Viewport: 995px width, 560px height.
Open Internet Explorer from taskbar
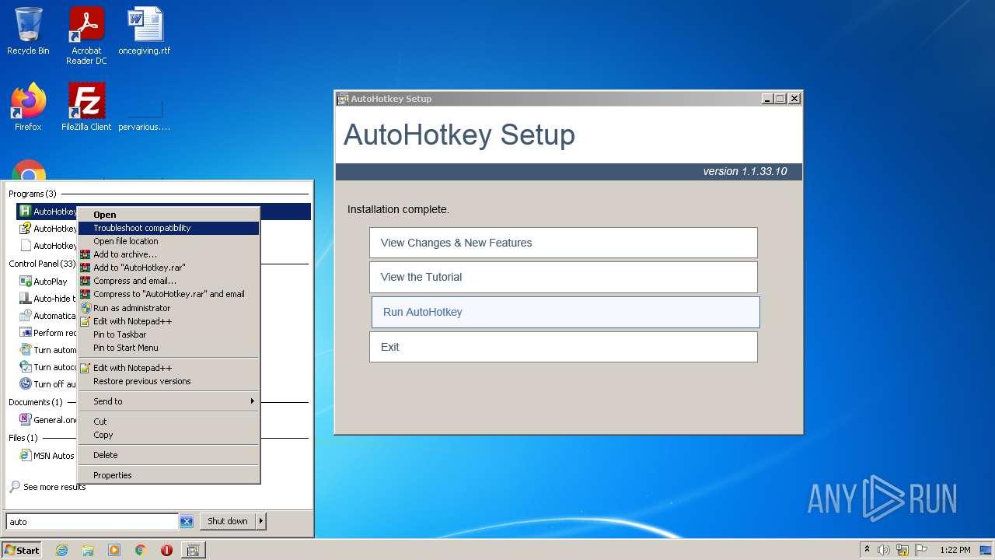pos(61,550)
